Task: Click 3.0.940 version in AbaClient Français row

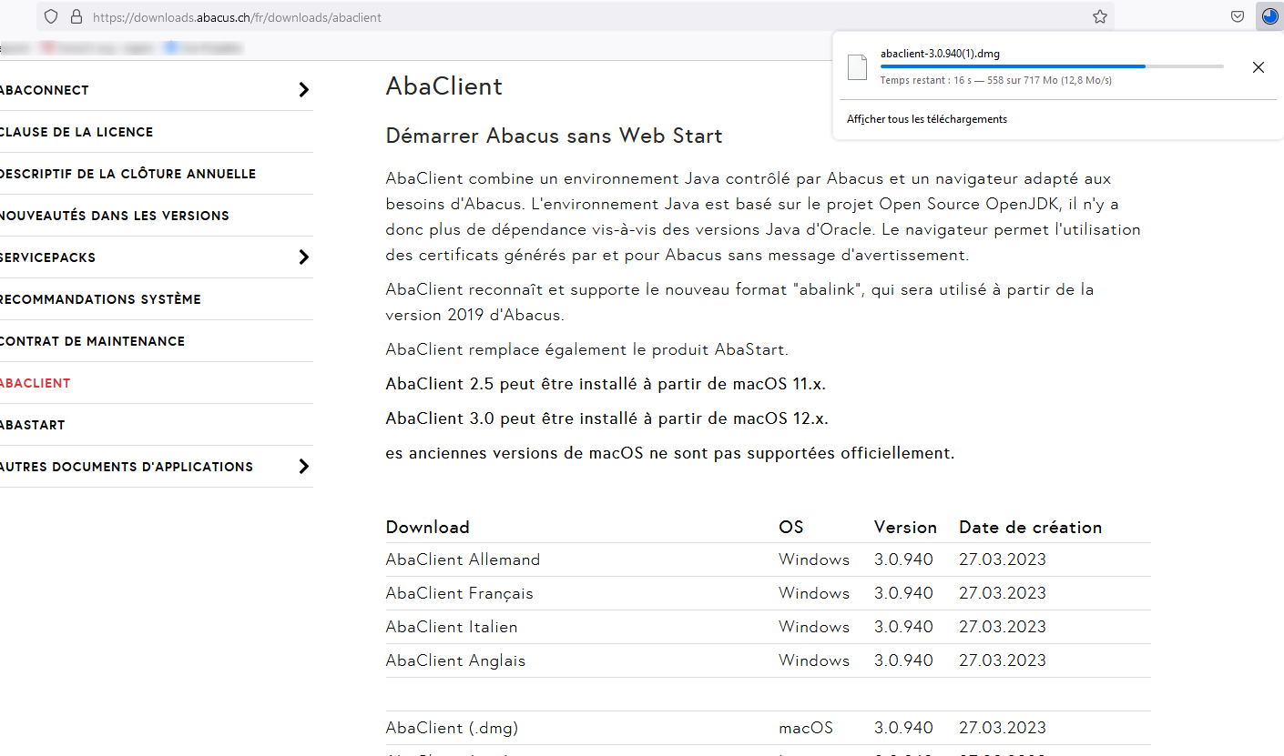Action: 903,593
